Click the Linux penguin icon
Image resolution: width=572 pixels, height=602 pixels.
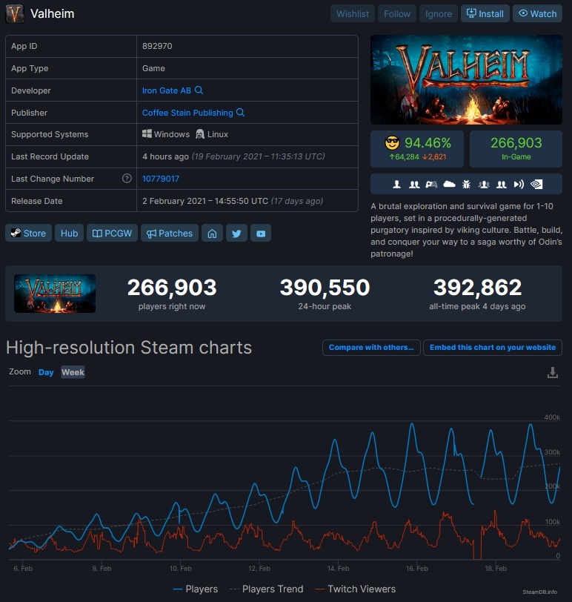[200, 134]
